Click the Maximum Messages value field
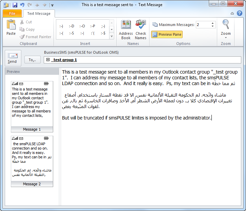 (x=203, y=25)
